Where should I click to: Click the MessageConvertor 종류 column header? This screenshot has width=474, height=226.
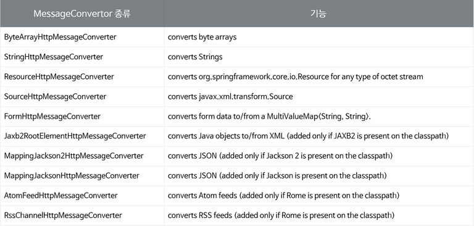pos(82,14)
